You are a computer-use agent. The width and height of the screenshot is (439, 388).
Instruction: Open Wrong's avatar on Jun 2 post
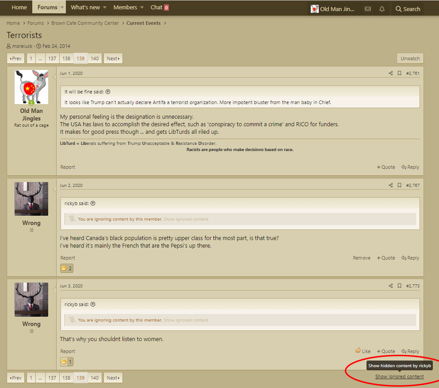pos(31,199)
